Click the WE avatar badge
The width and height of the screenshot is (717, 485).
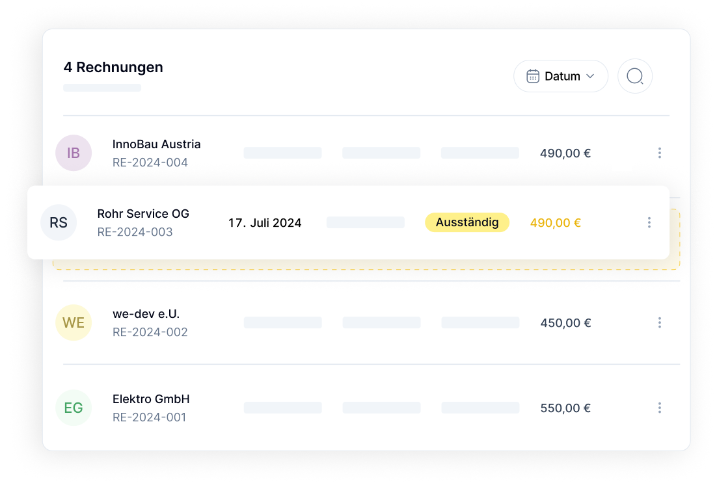point(74,322)
